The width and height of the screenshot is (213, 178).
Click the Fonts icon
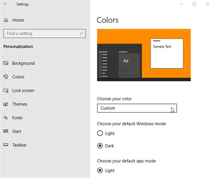click(6, 118)
